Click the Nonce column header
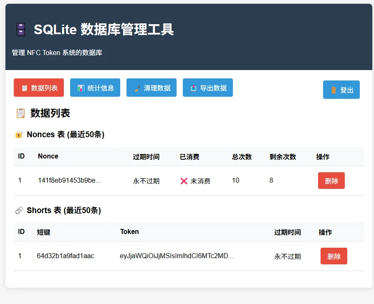The height and width of the screenshot is (304, 374). point(48,156)
